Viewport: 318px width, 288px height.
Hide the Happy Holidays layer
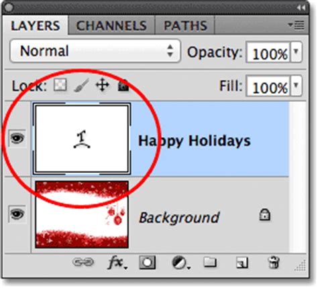[17, 138]
